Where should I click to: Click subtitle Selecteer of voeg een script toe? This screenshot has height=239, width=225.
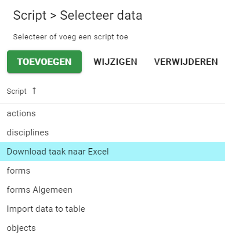click(71, 36)
